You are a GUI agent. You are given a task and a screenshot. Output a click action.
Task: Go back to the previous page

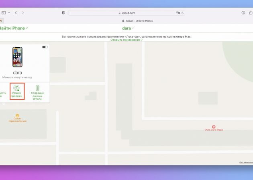[x=16, y=13]
